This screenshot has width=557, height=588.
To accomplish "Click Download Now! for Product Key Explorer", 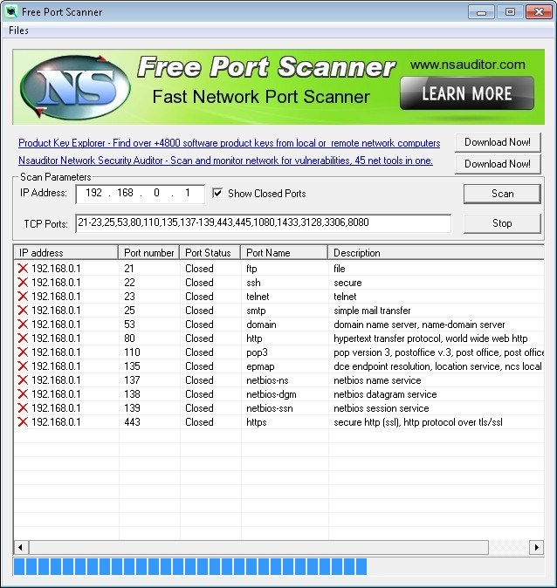I will [x=498, y=142].
